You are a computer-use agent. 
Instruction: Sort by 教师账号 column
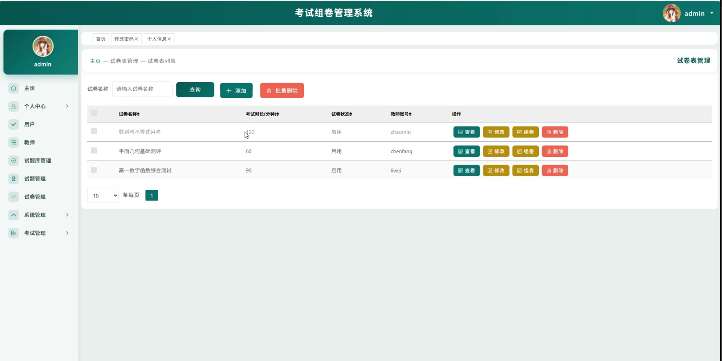pos(401,114)
